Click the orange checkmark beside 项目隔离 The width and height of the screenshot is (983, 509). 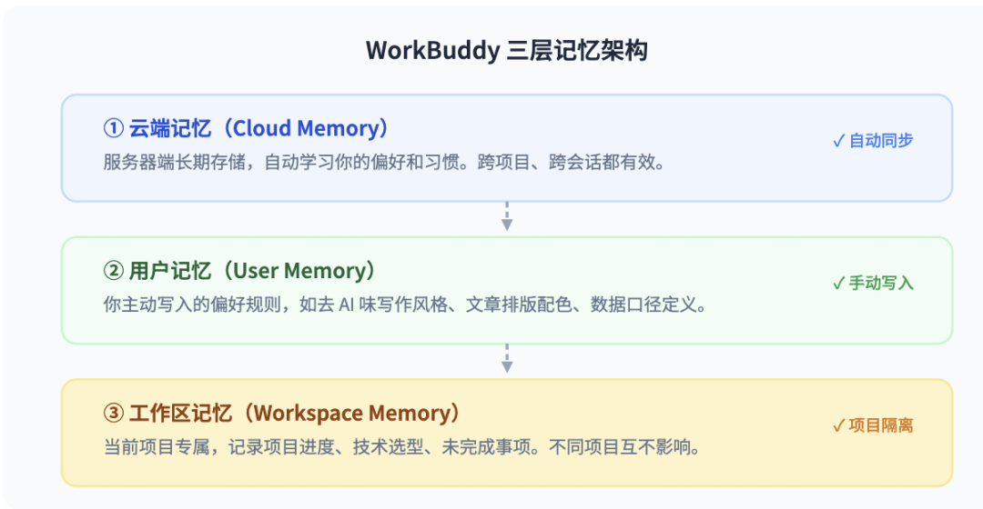(x=838, y=425)
